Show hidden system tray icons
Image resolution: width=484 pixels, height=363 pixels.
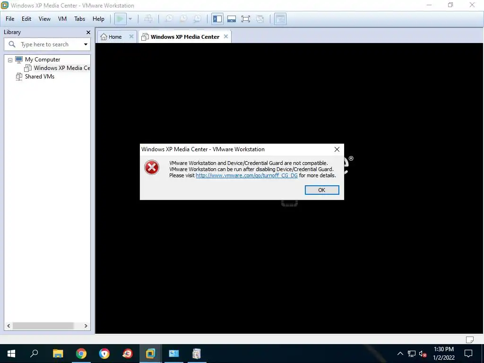tap(400, 354)
